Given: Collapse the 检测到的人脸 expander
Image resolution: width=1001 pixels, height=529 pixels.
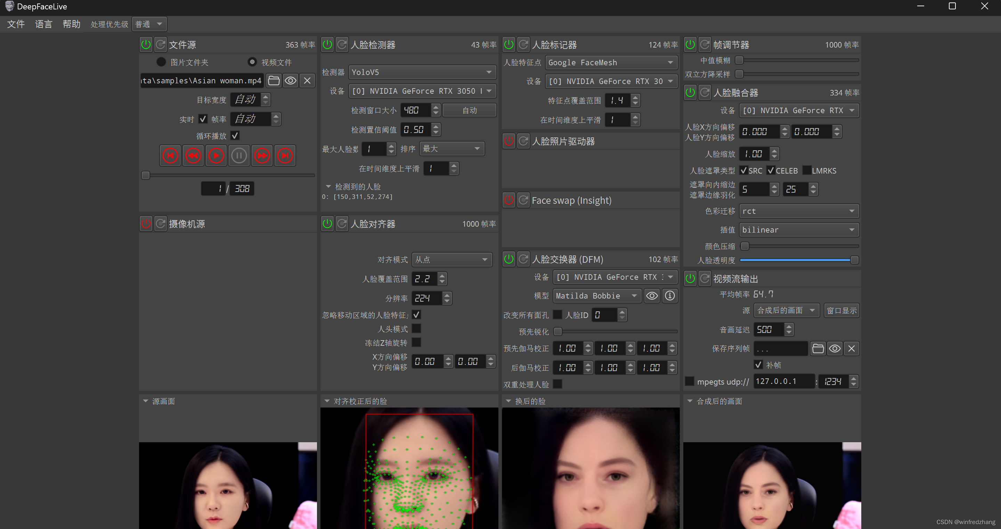Looking at the screenshot, I should pos(328,187).
